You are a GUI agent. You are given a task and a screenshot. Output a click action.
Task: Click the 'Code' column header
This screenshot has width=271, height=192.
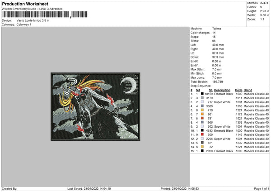tap(238, 90)
